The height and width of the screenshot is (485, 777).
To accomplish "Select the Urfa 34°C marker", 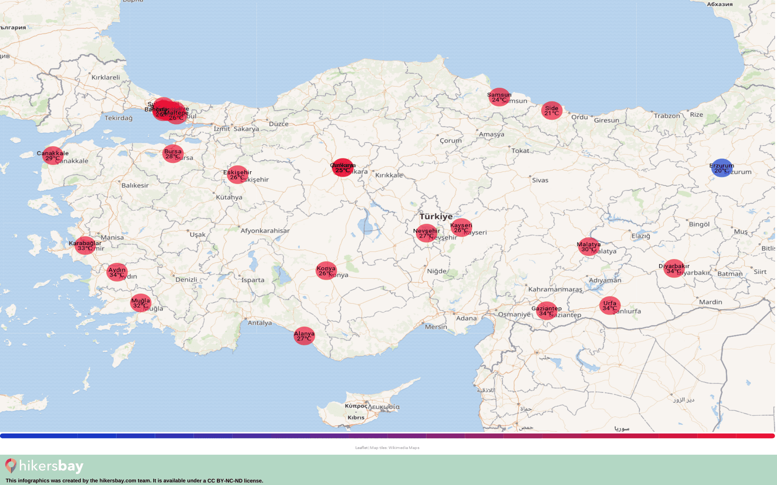I will [610, 305].
